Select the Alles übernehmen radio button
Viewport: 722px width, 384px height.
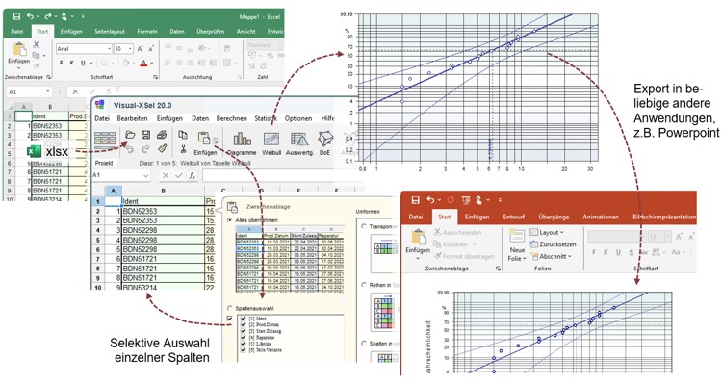coord(229,220)
